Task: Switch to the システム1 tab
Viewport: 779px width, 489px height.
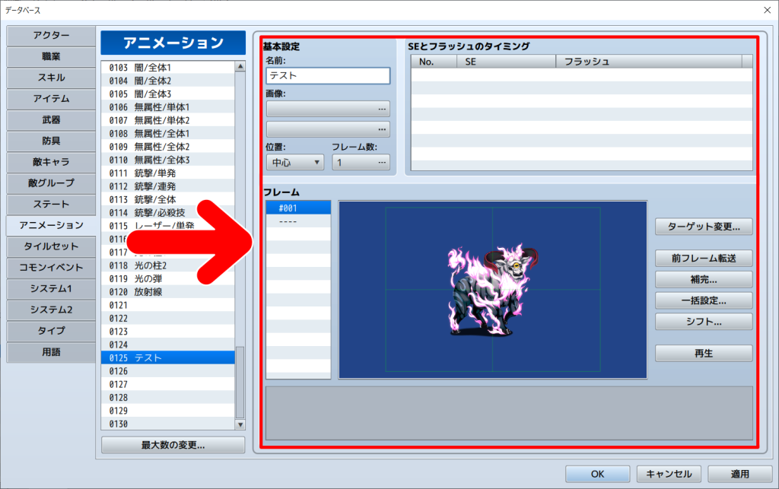Action: (x=51, y=288)
